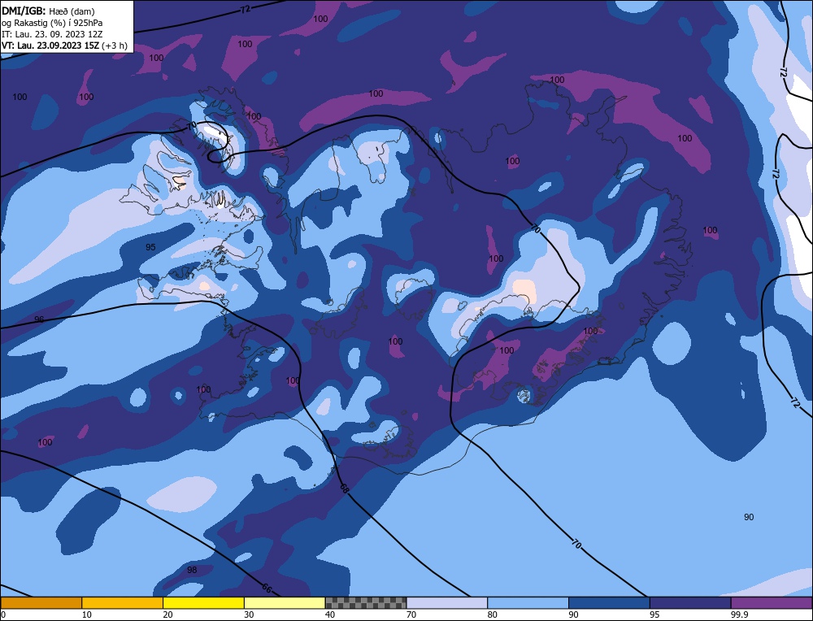
Task: Click the '40' legend tick value
Action: click(x=330, y=614)
